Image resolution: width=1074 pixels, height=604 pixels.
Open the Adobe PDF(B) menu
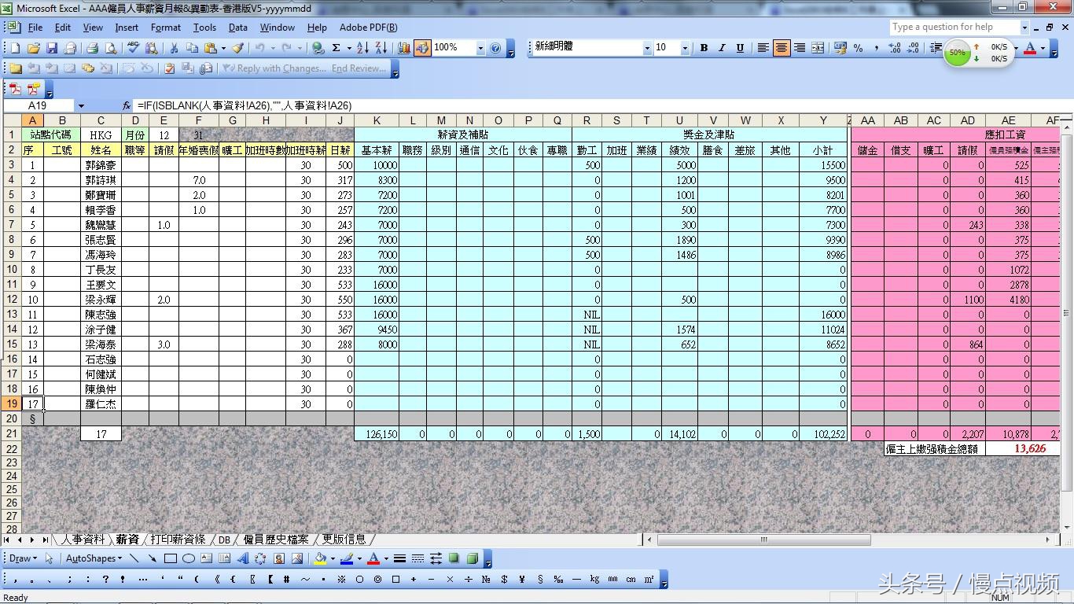(369, 28)
